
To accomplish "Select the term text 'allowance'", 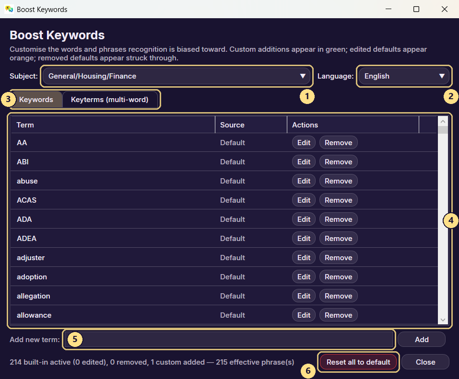I will pyautogui.click(x=34, y=315).
